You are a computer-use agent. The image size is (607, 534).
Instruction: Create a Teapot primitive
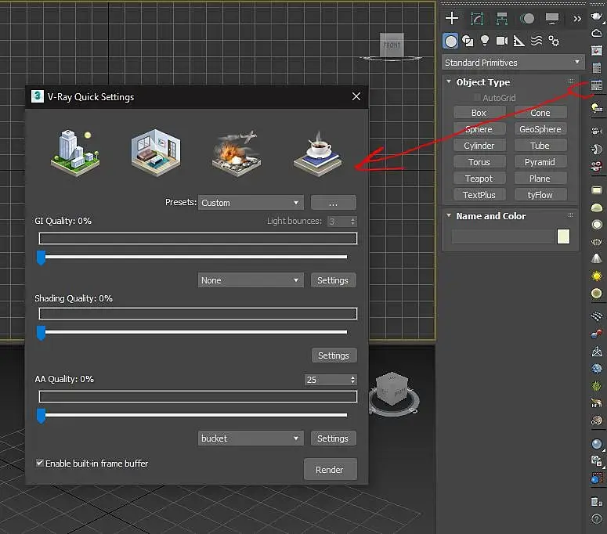[479, 179]
